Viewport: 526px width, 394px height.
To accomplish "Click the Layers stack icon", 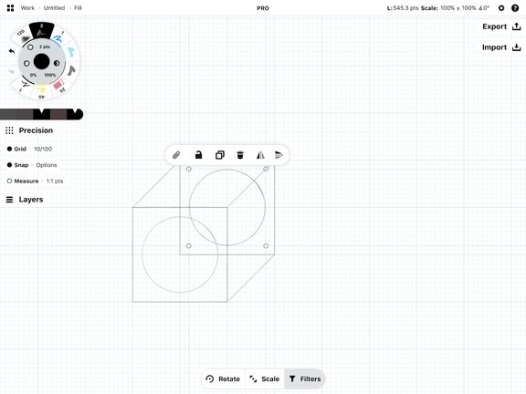I will tap(9, 200).
